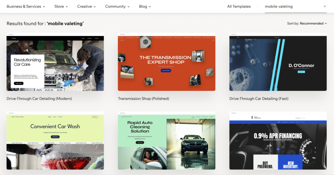Open the D. O'Connor template thumbnail
Image resolution: width=334 pixels, height=175 pixels.
click(x=278, y=62)
